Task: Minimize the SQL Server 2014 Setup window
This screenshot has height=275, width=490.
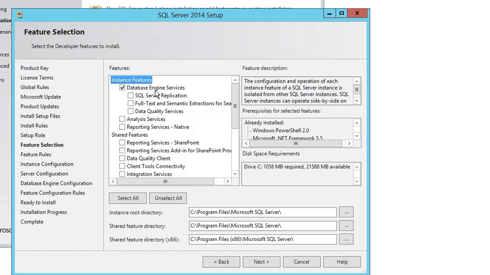Action: tap(329, 13)
